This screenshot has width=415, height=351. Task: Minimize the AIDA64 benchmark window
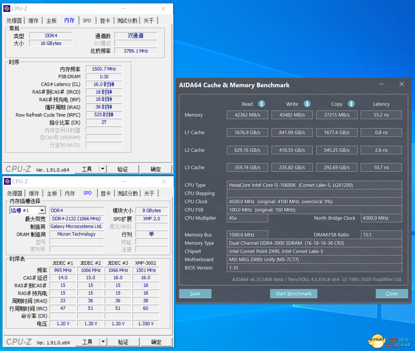pyautogui.click(x=382, y=84)
